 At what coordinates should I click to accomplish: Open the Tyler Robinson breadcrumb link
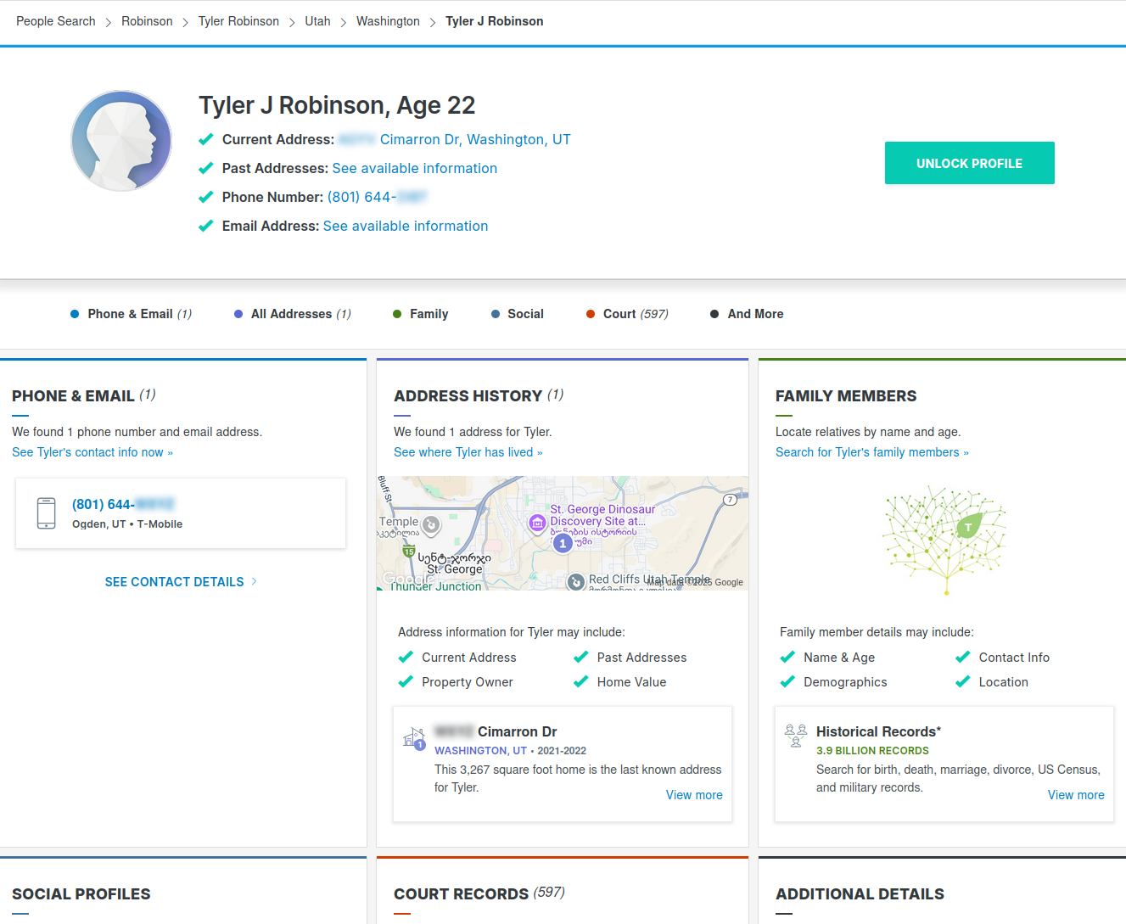(238, 21)
